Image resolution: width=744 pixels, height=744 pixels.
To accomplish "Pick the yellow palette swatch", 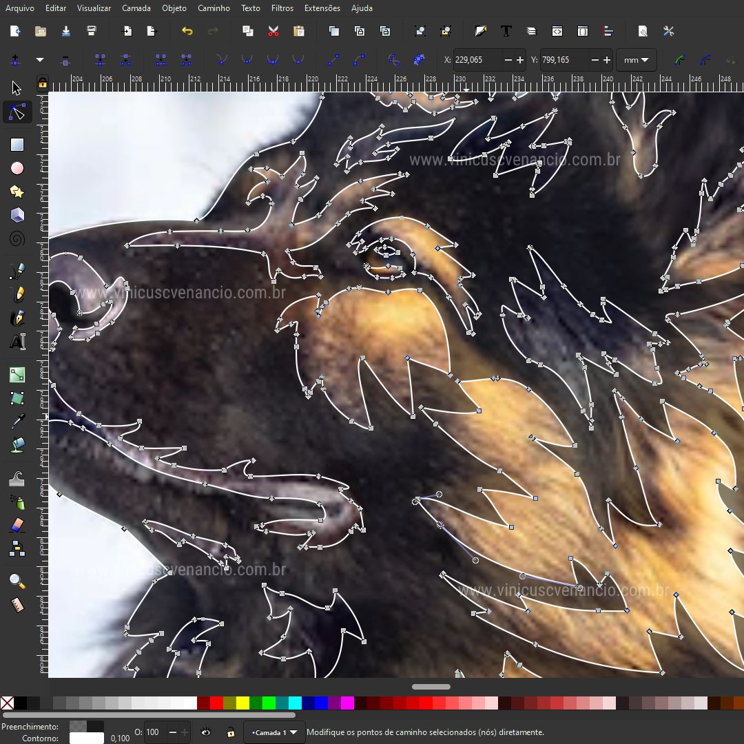I will 242,703.
